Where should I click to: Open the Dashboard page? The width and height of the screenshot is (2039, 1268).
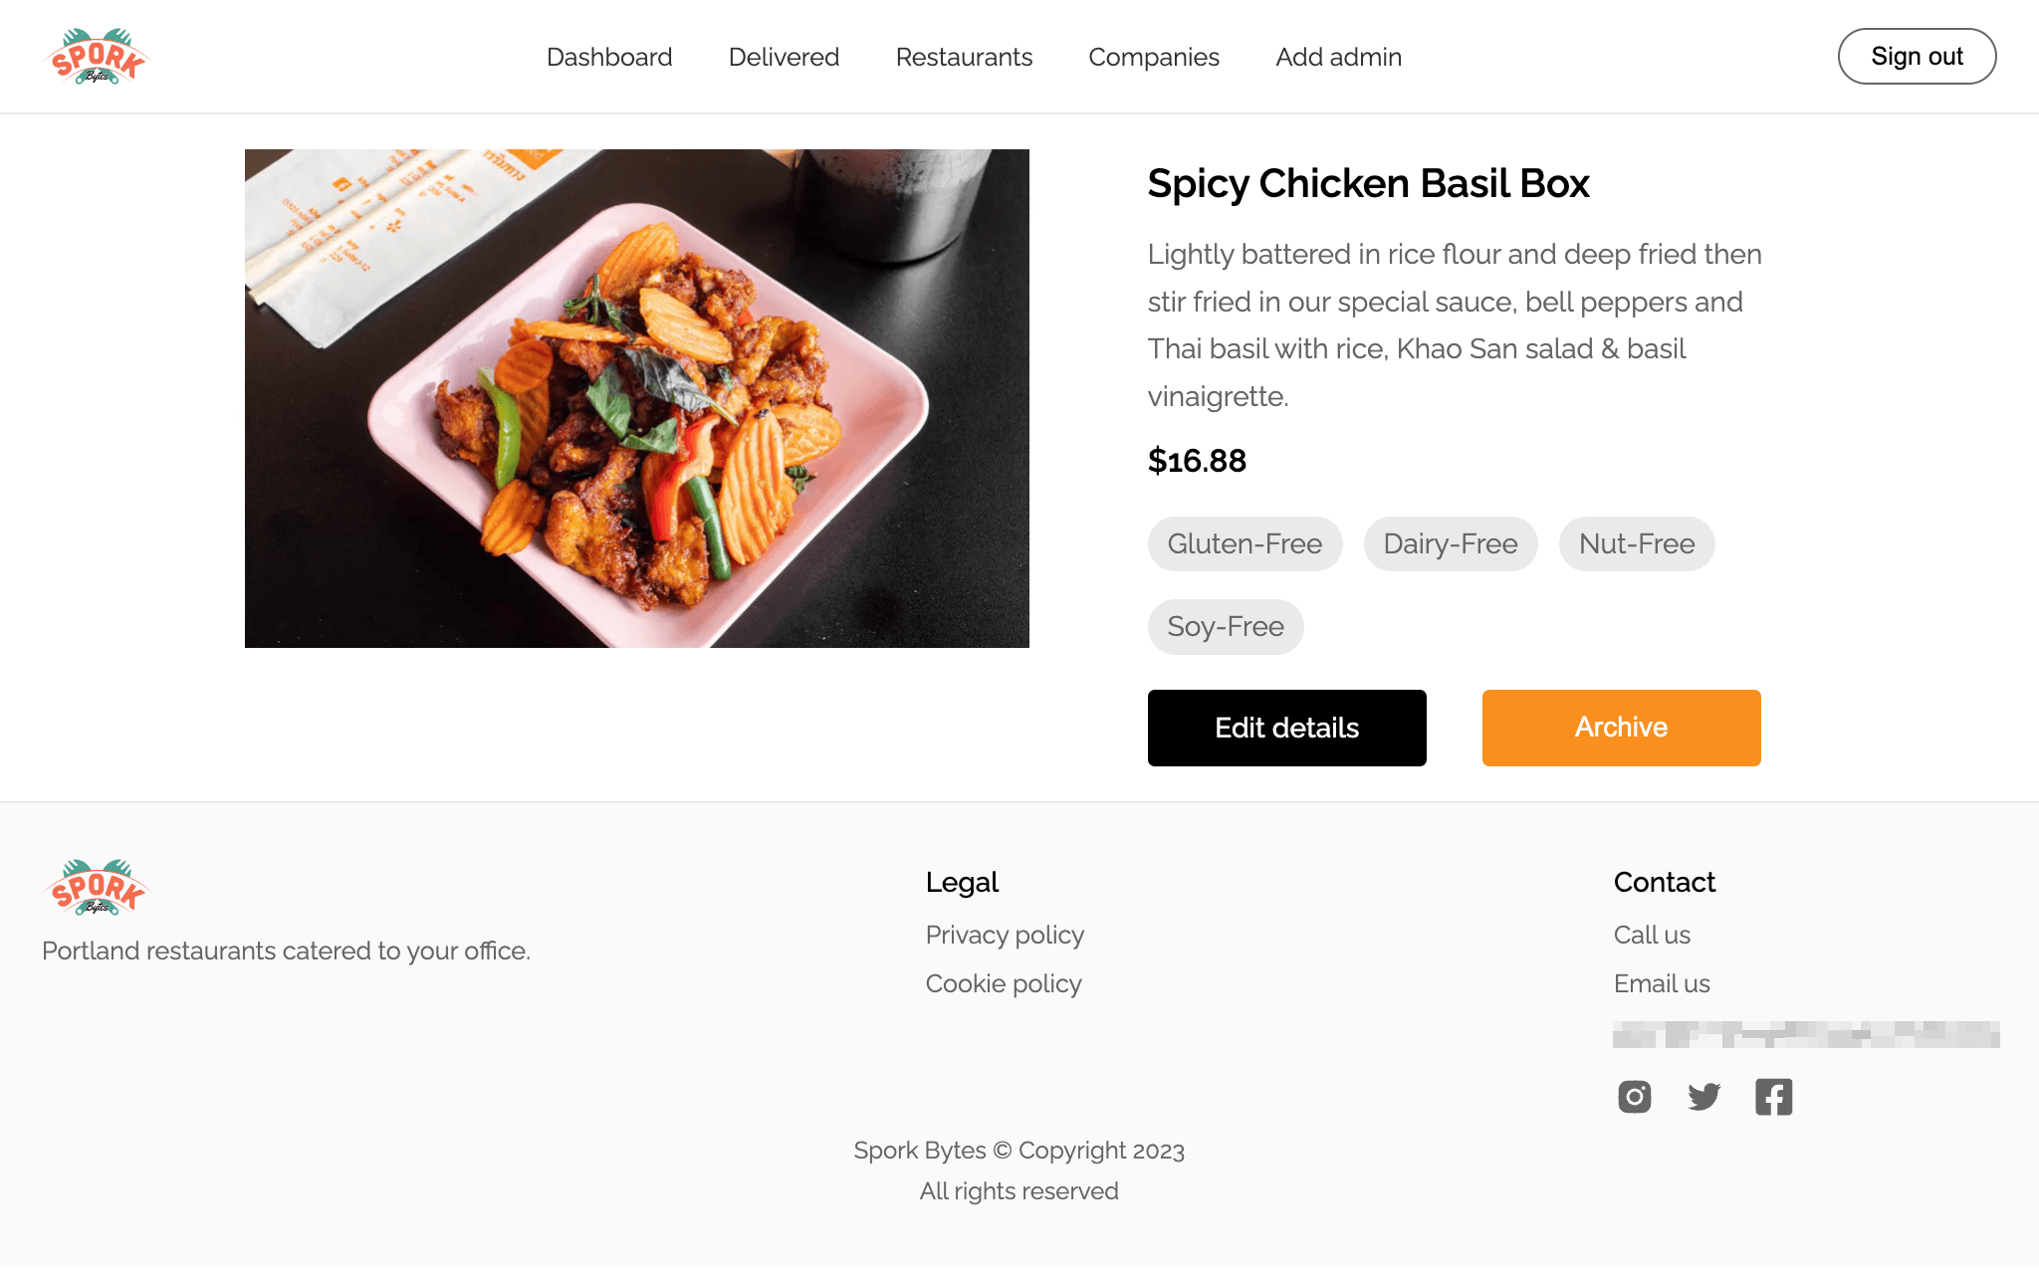[608, 57]
